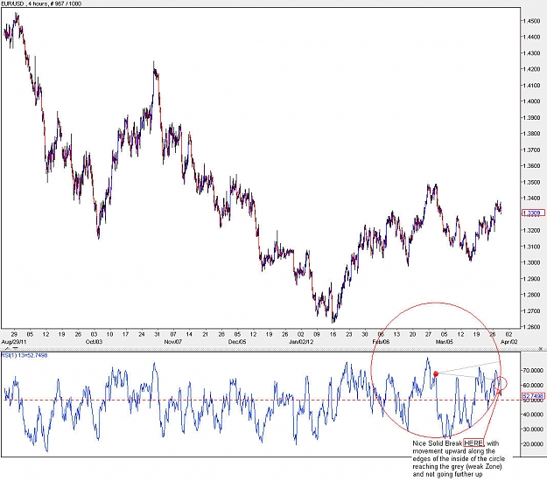Image resolution: width=547 pixels, height=481 pixels.
Task: Click the Oct/03 date label
Action: [95, 342]
